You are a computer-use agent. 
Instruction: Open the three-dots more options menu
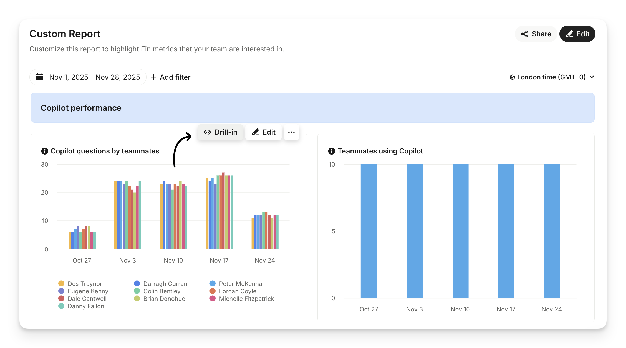coord(291,132)
